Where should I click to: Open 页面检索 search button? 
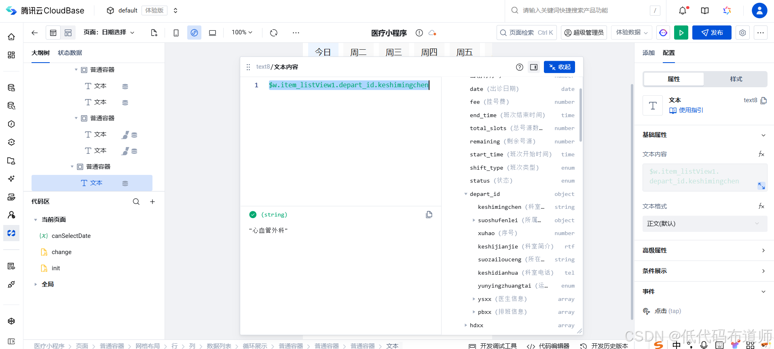527,33
